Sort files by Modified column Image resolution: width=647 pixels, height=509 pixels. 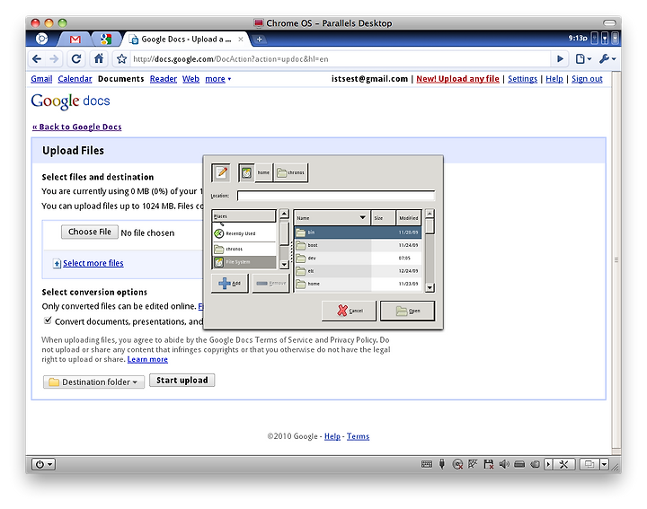(409, 217)
